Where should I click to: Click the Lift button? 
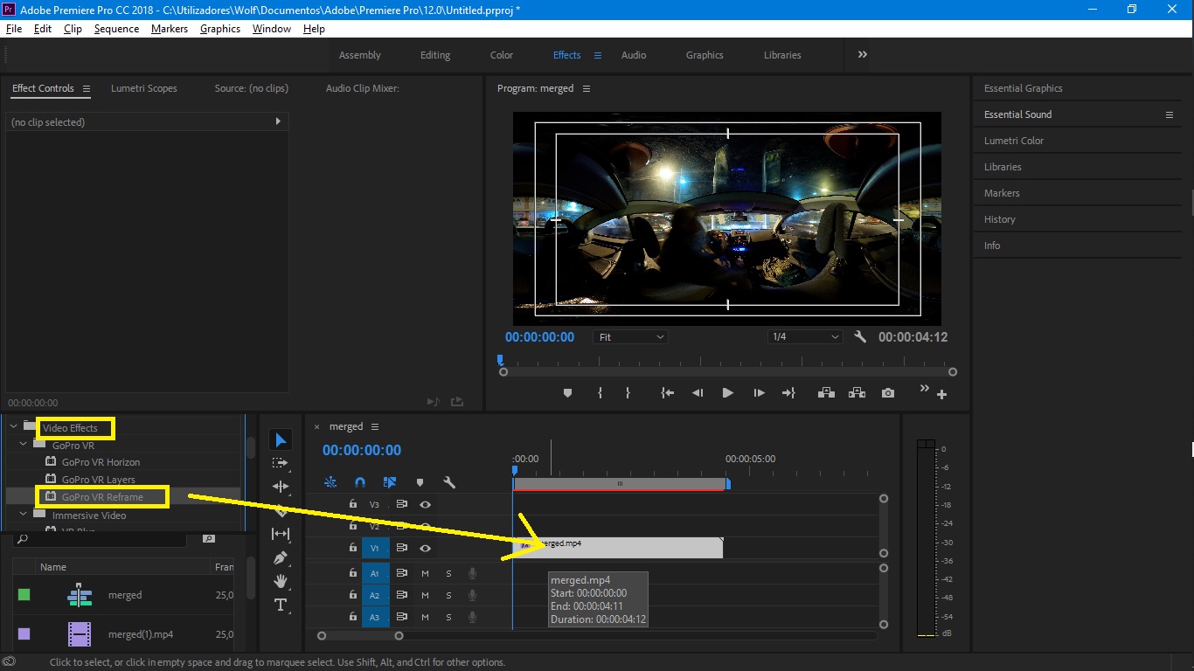tap(826, 393)
